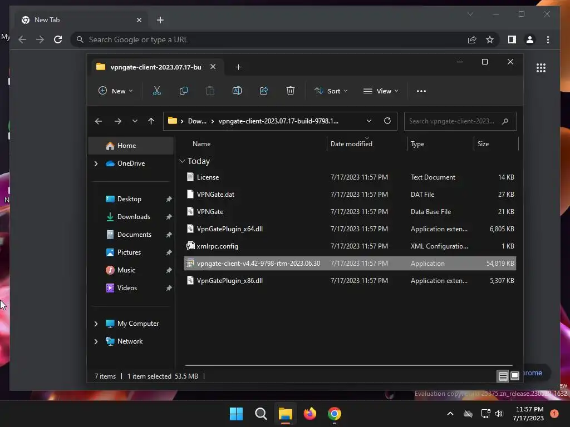Click the Share icon in Explorer toolbar
The height and width of the screenshot is (427, 570).
click(264, 91)
